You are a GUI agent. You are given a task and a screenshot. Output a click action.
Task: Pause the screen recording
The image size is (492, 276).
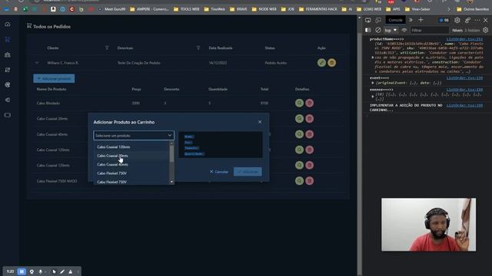pyautogui.click(x=22, y=271)
